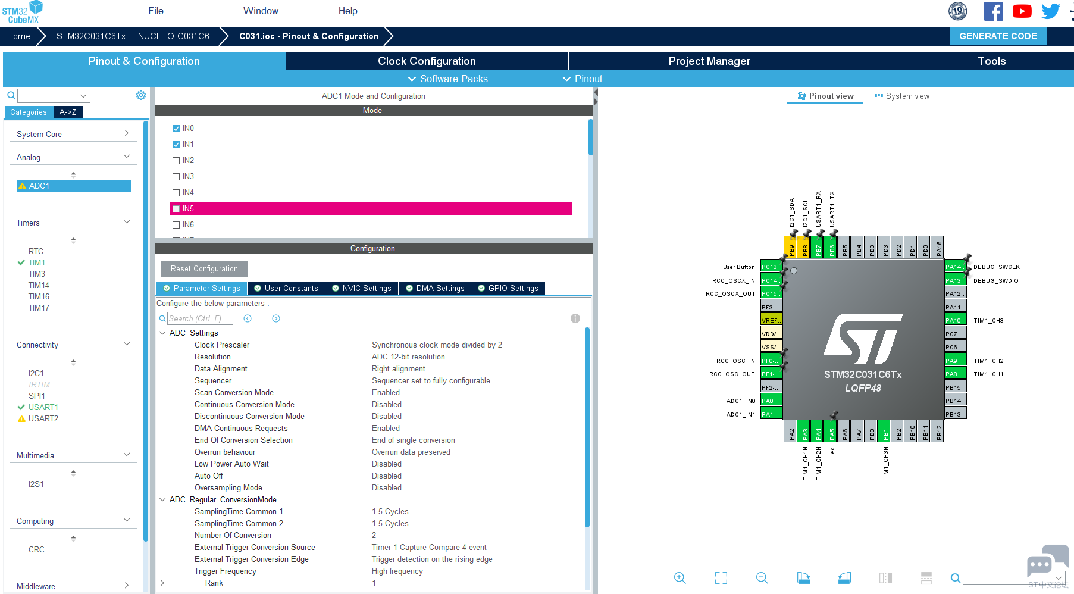
Task: Open the Window menu
Action: [261, 11]
